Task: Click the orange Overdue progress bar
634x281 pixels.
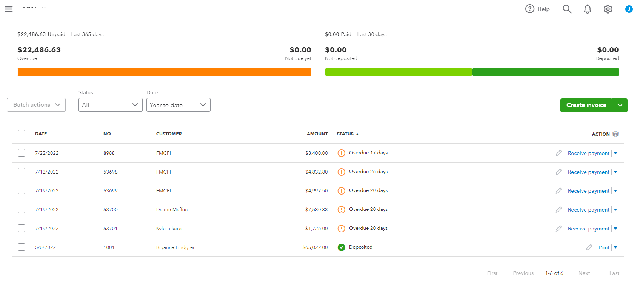Action: pos(164,72)
